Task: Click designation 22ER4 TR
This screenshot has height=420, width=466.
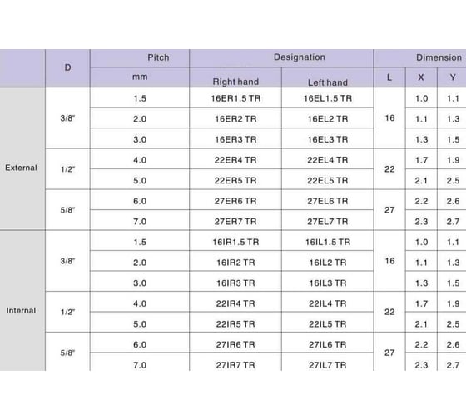Action: (235, 160)
